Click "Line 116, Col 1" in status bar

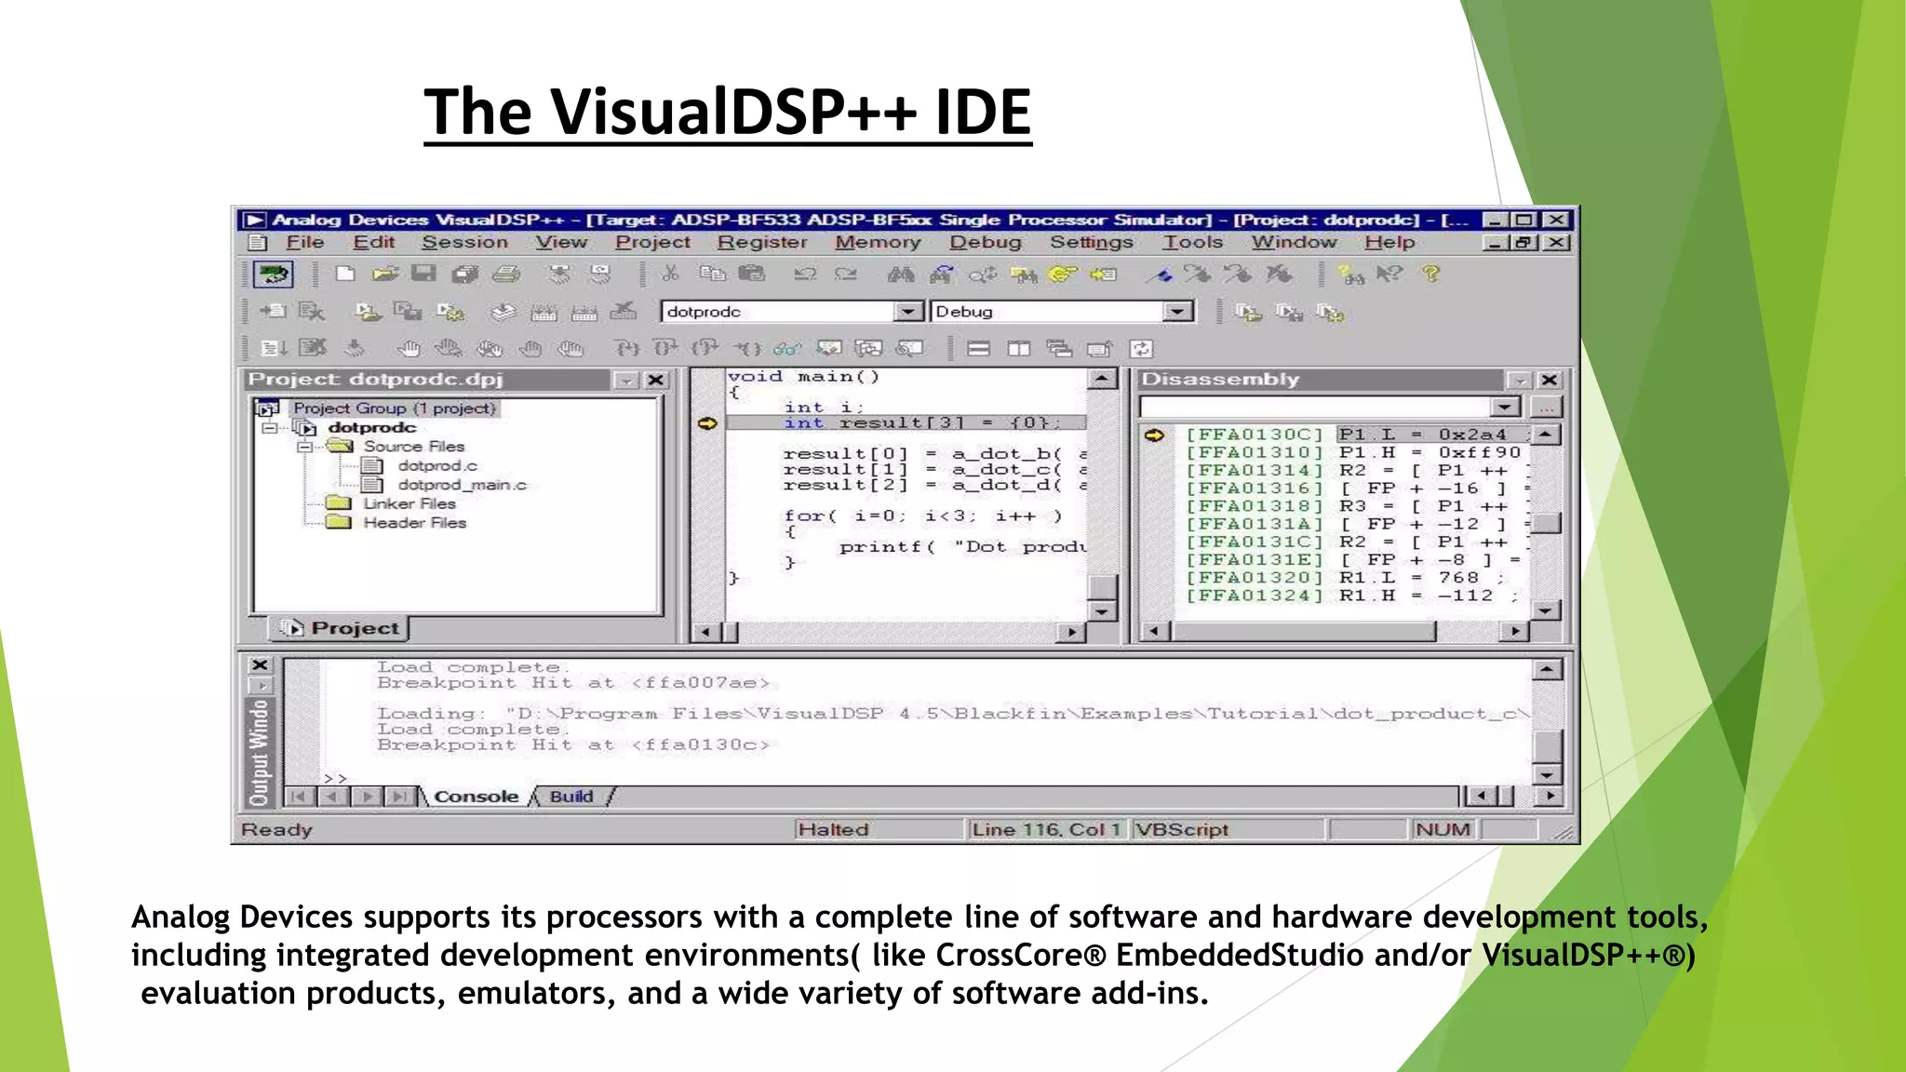(1046, 829)
